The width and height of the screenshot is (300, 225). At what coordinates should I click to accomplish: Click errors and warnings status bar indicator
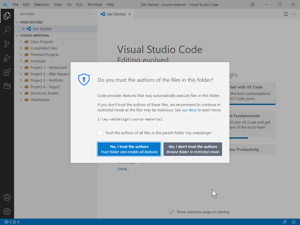tap(12, 222)
